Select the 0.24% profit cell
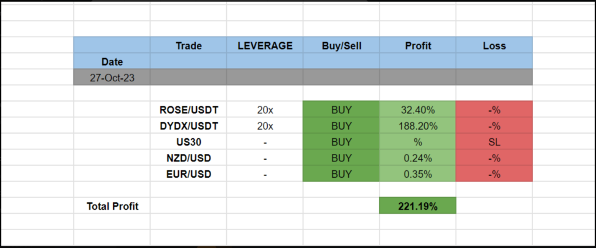 pyautogui.click(x=417, y=157)
